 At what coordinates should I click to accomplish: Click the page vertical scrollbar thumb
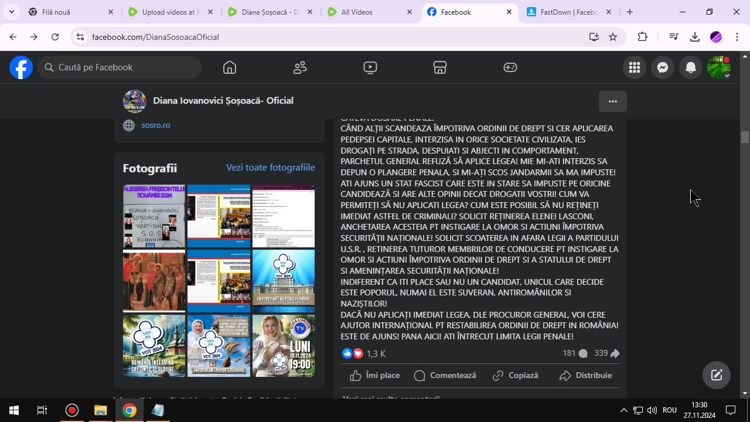(x=745, y=137)
